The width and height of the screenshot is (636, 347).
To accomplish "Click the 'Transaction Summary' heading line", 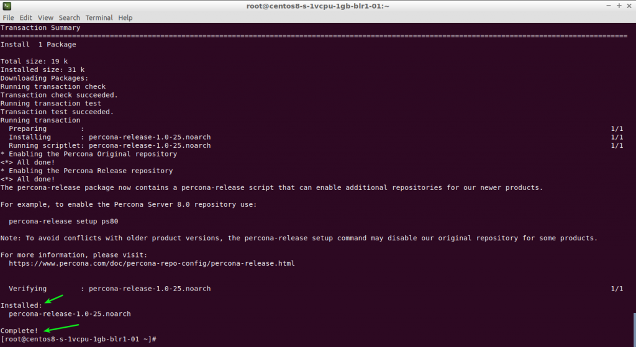I will [40, 28].
